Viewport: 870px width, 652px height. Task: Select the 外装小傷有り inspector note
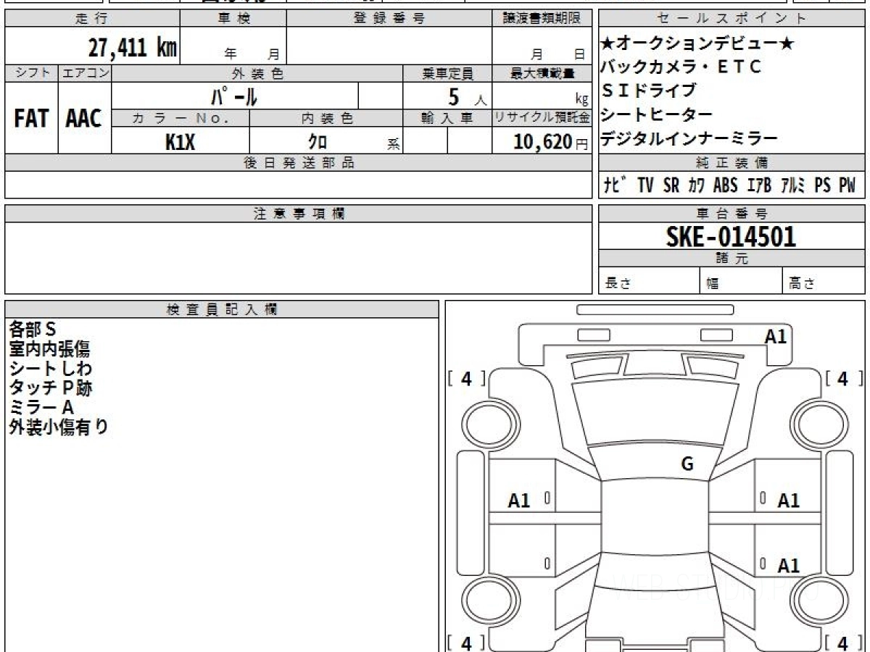(59, 427)
